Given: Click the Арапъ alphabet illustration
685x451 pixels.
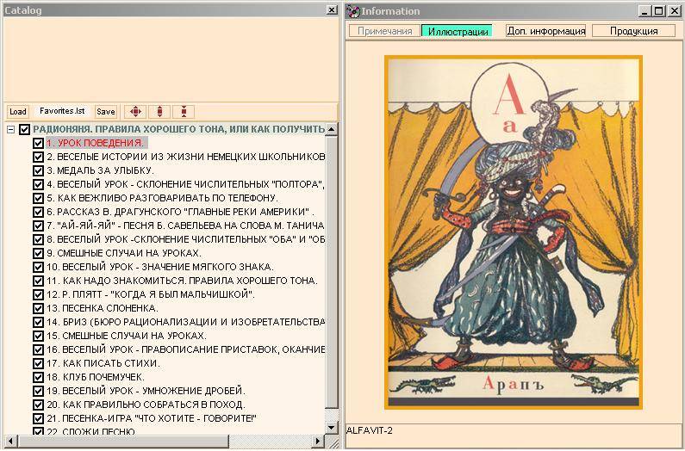Looking at the screenshot, I should pyautogui.click(x=514, y=232).
